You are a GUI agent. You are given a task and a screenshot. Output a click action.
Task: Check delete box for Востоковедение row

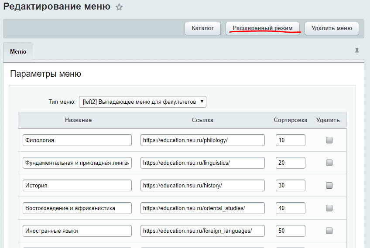(x=329, y=208)
